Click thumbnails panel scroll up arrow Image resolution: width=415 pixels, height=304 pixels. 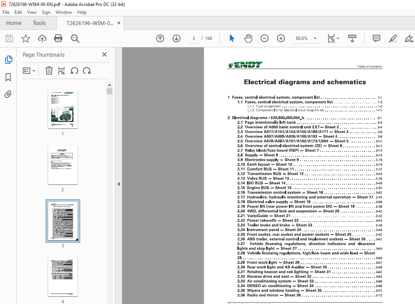109,85
